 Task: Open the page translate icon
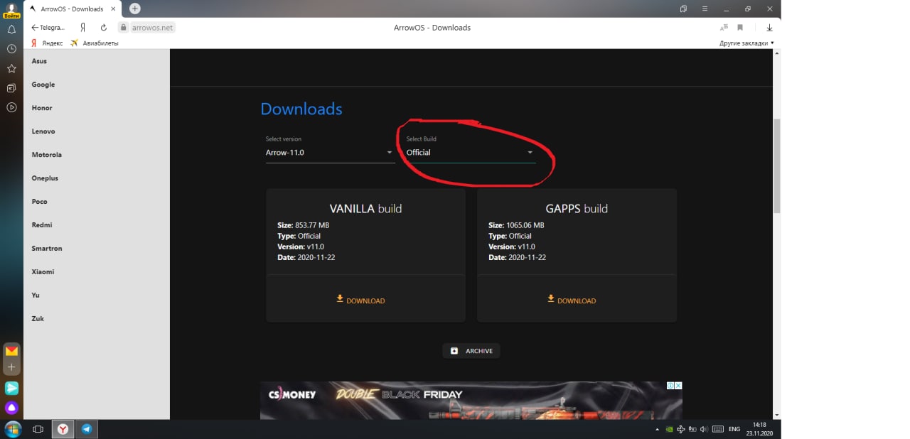(x=724, y=28)
